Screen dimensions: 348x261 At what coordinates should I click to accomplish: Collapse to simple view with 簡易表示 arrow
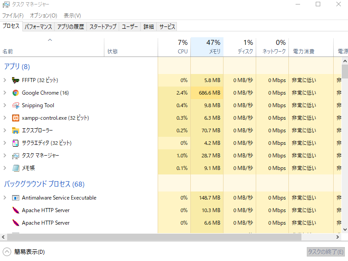point(7,252)
